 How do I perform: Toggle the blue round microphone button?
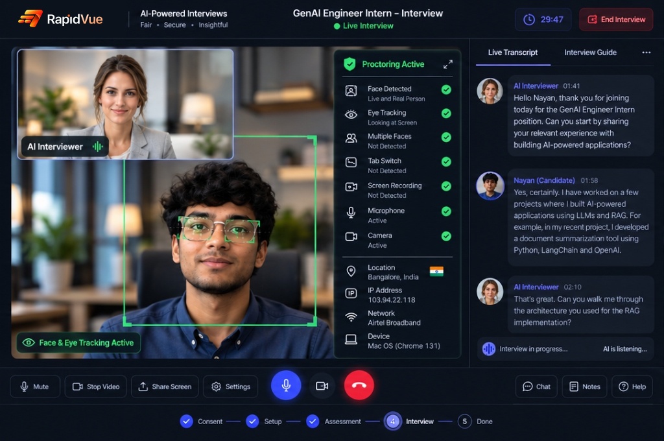[x=286, y=385]
